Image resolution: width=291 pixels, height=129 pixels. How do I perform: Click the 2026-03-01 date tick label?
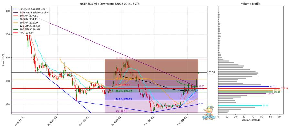tap(84, 122)
